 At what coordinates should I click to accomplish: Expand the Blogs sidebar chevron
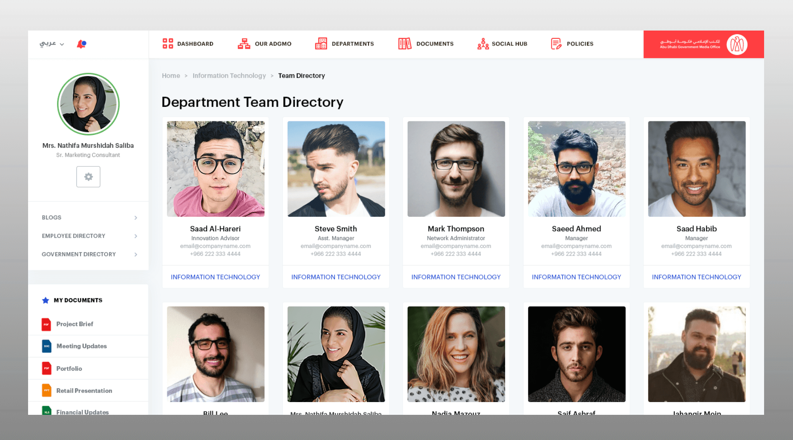pos(135,218)
